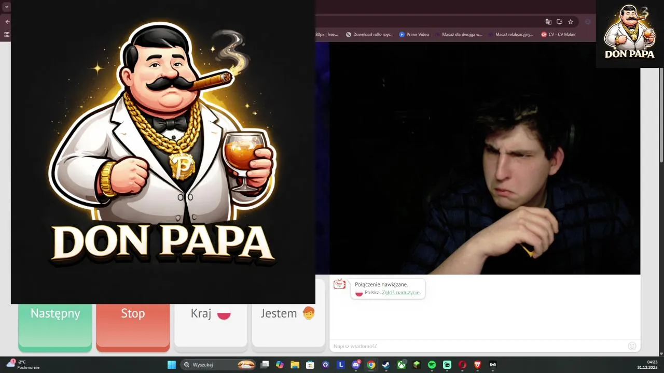
Task: Open the Xbox app from the taskbar
Action: coord(402,365)
